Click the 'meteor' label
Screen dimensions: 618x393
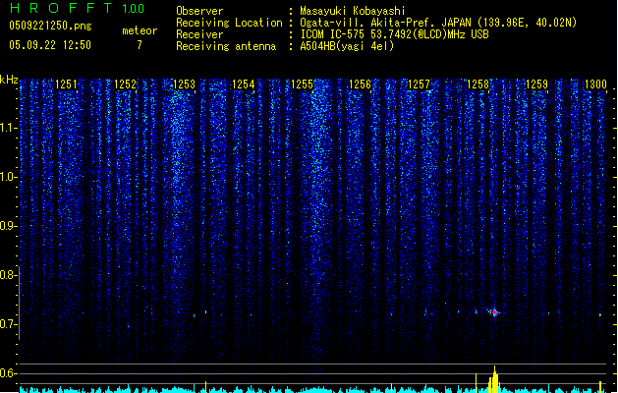140,30
